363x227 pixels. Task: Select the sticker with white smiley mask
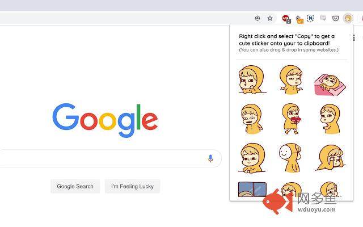[x=290, y=158]
